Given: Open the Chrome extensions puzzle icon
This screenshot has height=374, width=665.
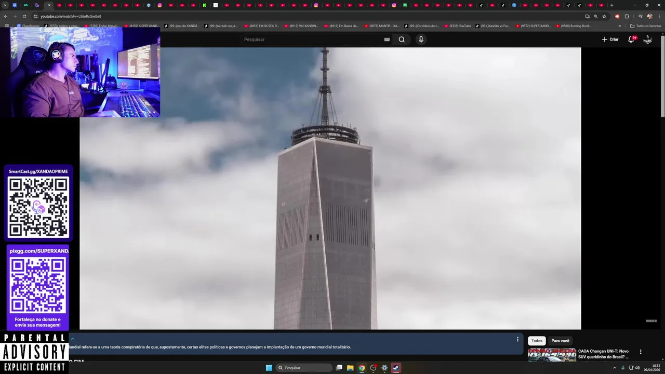Looking at the screenshot, I should pos(627,16).
